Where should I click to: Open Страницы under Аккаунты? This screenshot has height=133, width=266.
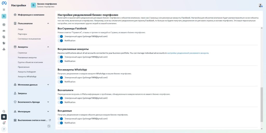click(x=22, y=53)
